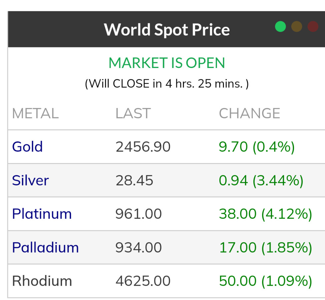Screen dimensions: 325x300
Task: Click the LAST column header
Action: coord(133,113)
